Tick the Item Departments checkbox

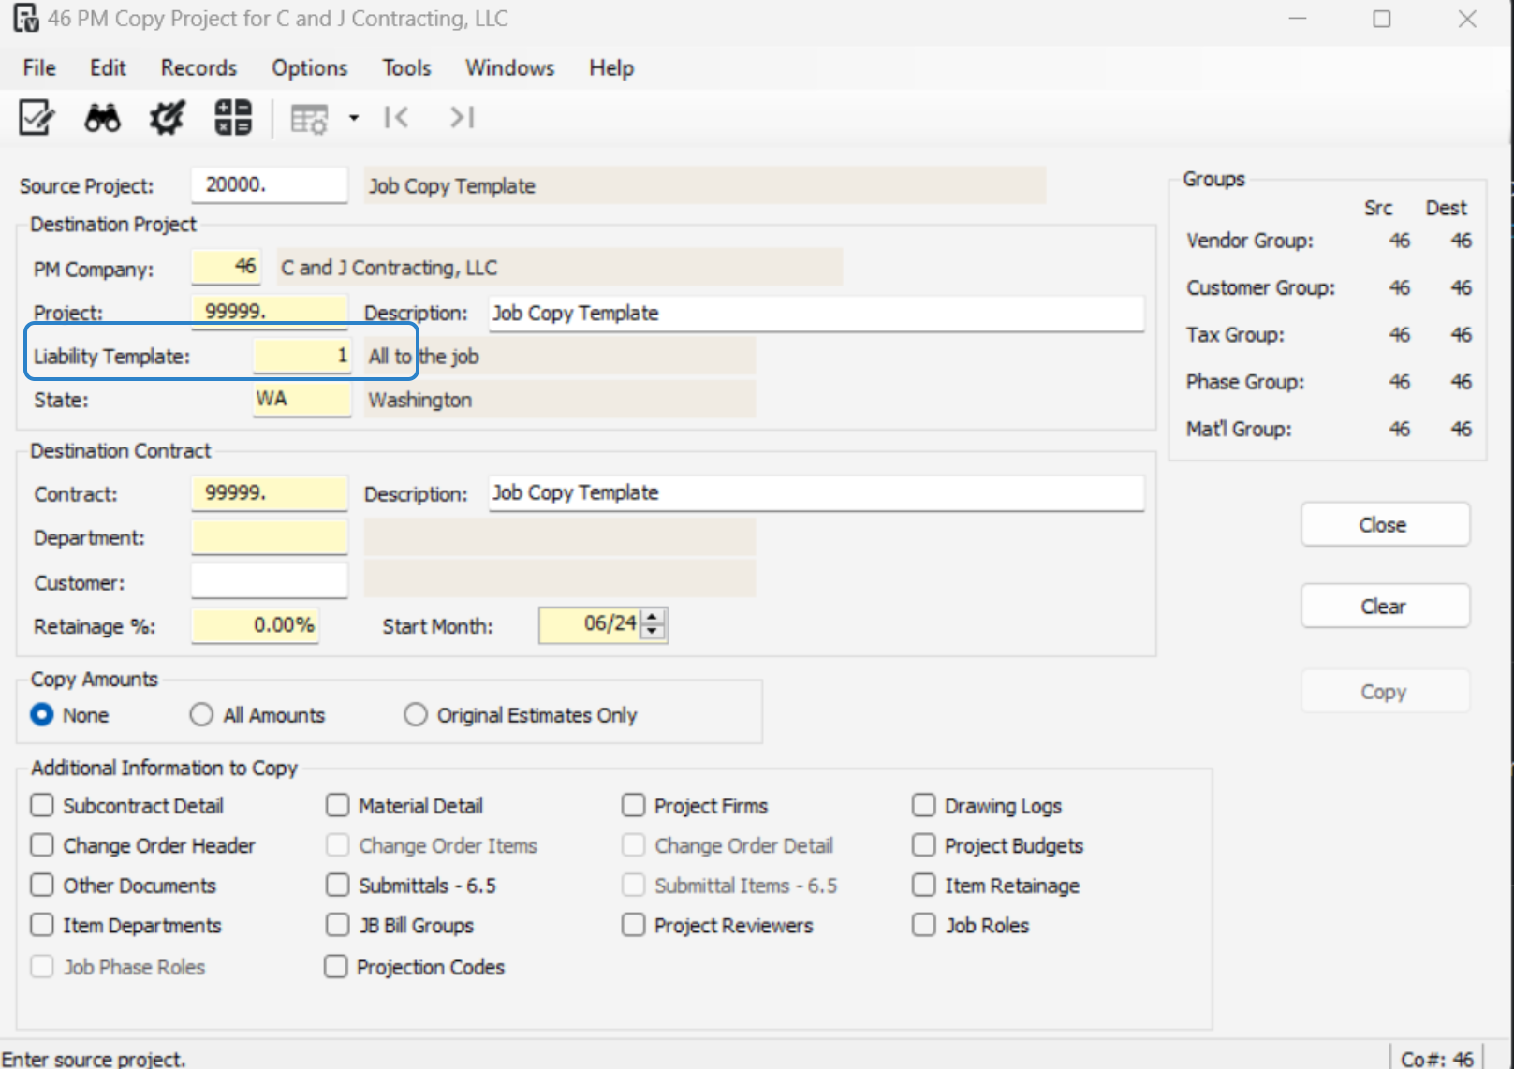tap(42, 925)
